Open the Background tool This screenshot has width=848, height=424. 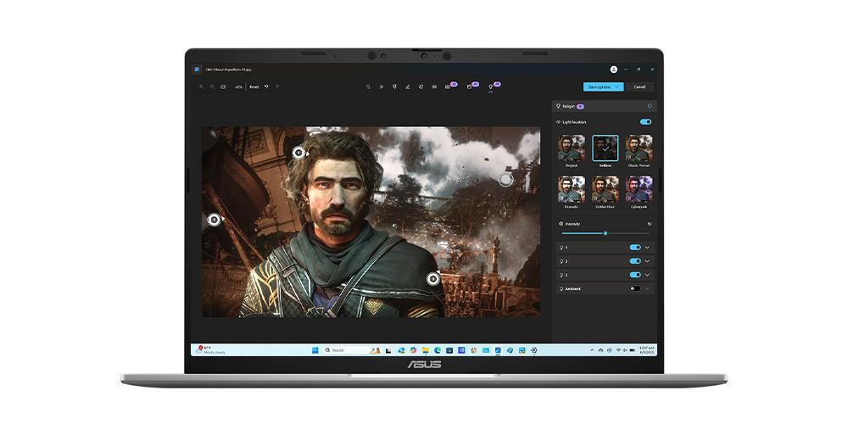434,86
